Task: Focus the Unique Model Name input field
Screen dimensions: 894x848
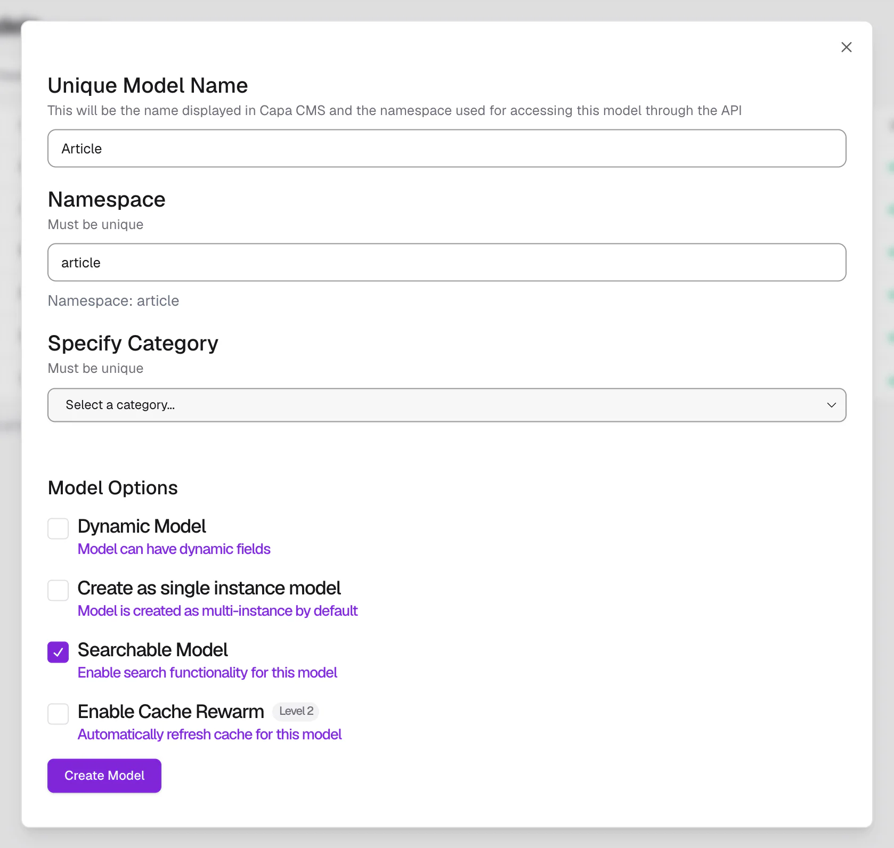Action: [447, 148]
